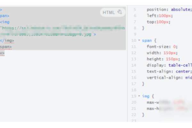Click line number 19 in the gutter
The image size is (192, 128).
tap(134, 96)
